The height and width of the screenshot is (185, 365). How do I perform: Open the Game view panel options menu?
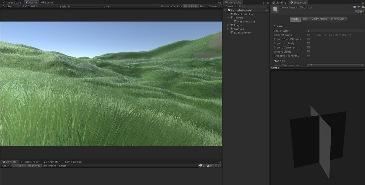[x=220, y=2]
